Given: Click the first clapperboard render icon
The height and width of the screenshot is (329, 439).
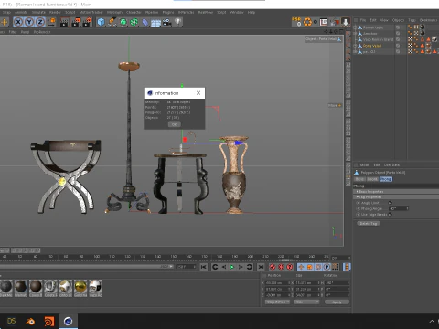Looking at the screenshot, I should coord(64,22).
